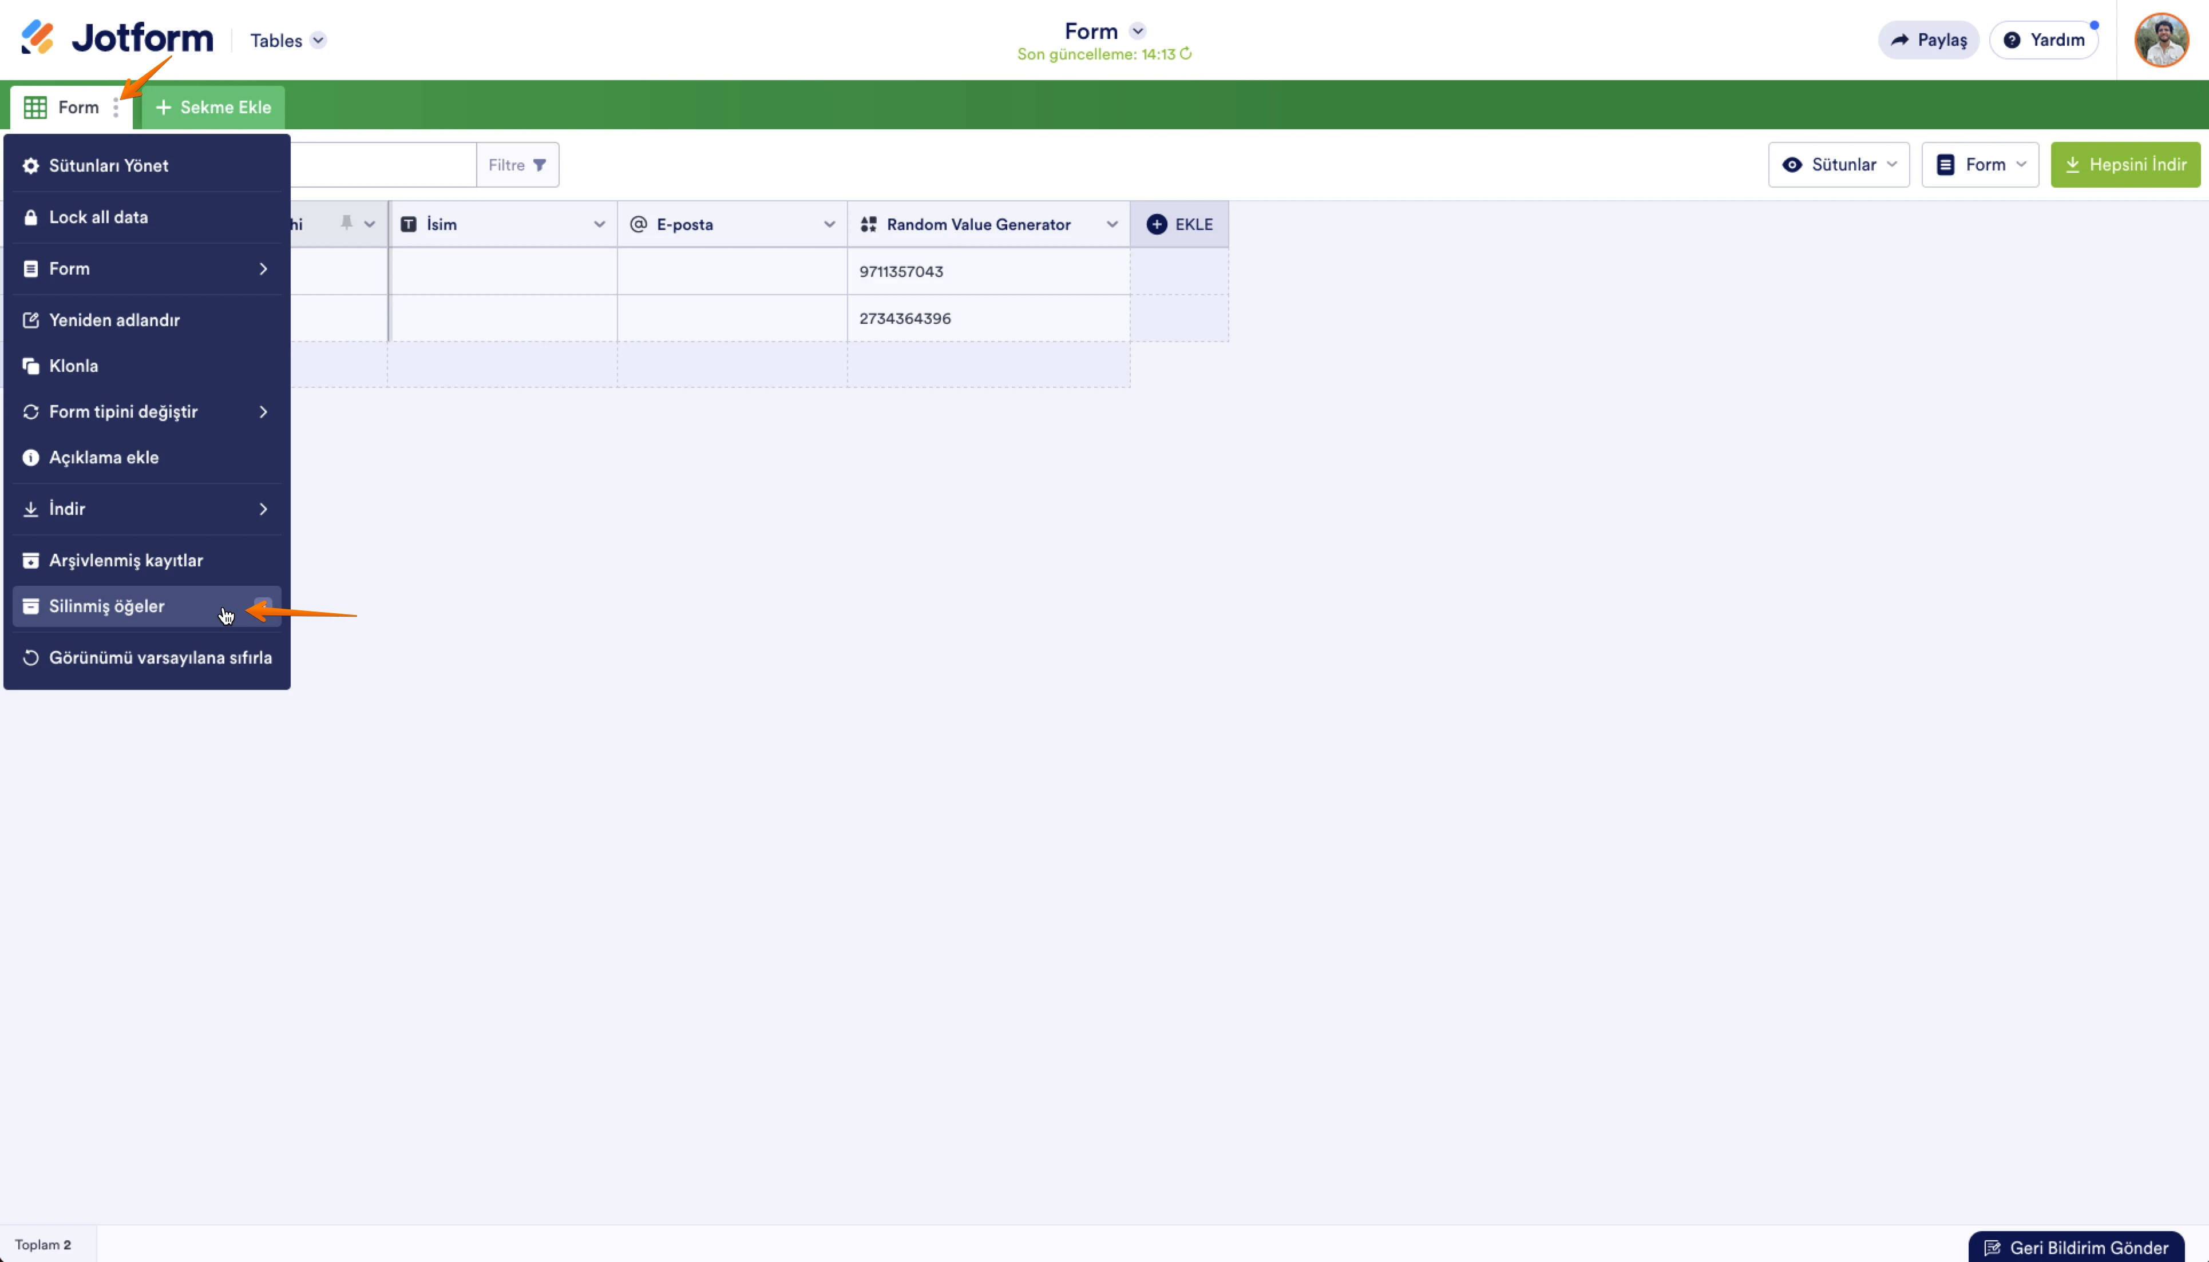
Task: Click the three-dot menu on Form tab
Action: click(x=115, y=108)
